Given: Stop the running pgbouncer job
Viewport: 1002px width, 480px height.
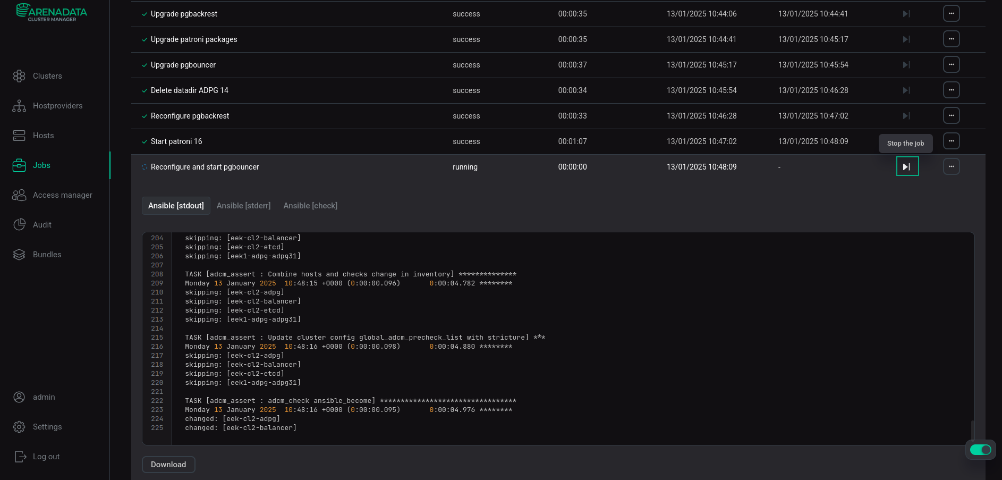Looking at the screenshot, I should [907, 166].
